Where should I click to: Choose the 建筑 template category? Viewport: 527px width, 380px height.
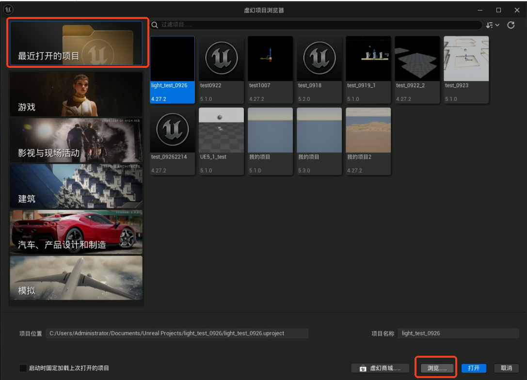[76, 186]
